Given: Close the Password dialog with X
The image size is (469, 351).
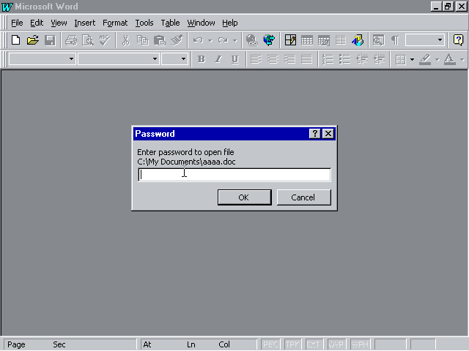Looking at the screenshot, I should click(x=328, y=133).
